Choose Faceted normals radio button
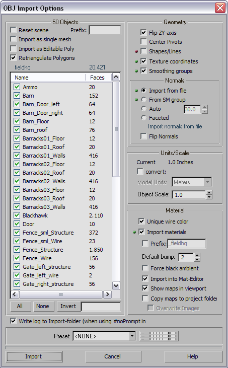The width and height of the screenshot is (228, 368). click(143, 118)
